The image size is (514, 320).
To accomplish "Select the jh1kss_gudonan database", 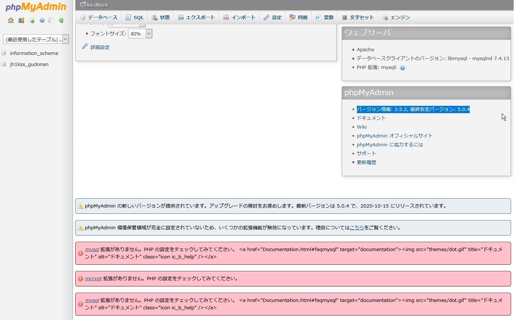I will pyautogui.click(x=29, y=64).
